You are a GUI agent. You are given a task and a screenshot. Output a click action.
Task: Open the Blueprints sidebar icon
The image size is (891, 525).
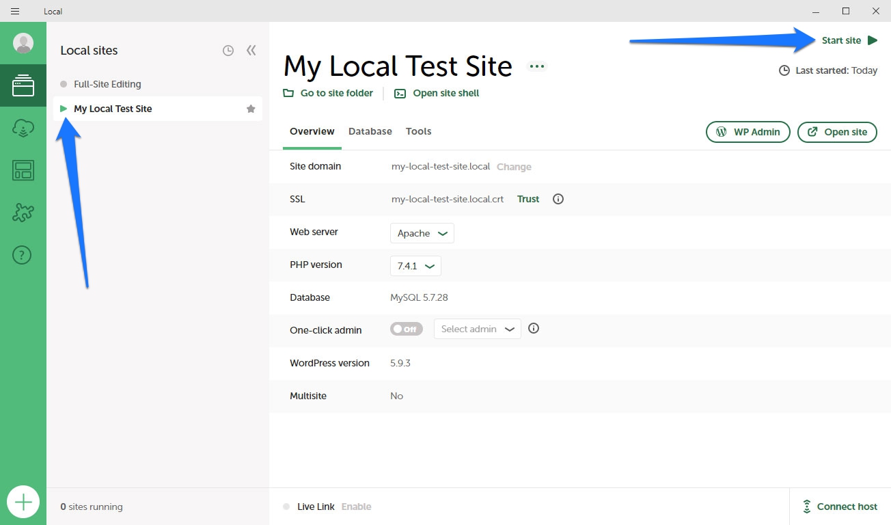23,170
